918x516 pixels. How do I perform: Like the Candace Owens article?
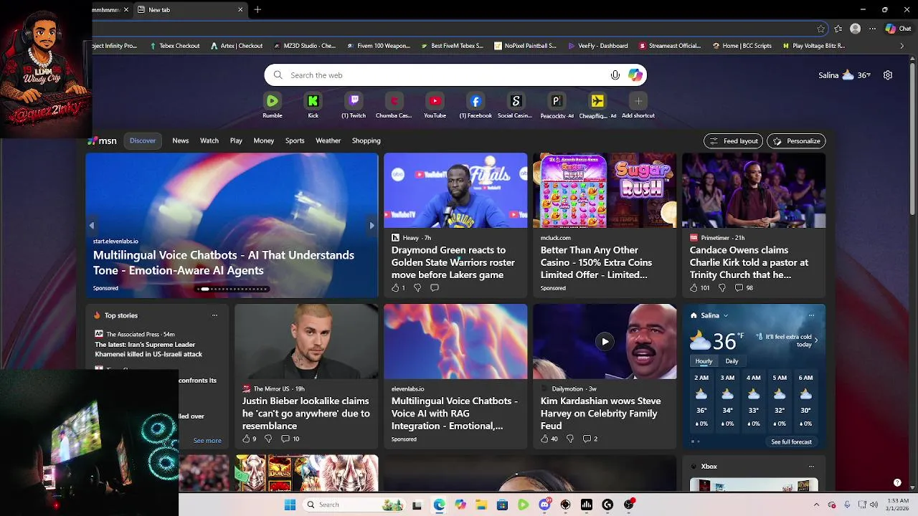click(x=694, y=287)
